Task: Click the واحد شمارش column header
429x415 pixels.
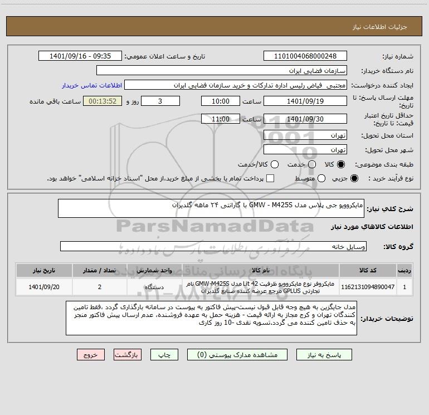Action: (x=154, y=270)
